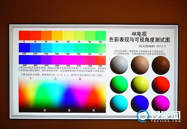
Task: Click the red letter Y on the color map
Action: click(x=31, y=79)
